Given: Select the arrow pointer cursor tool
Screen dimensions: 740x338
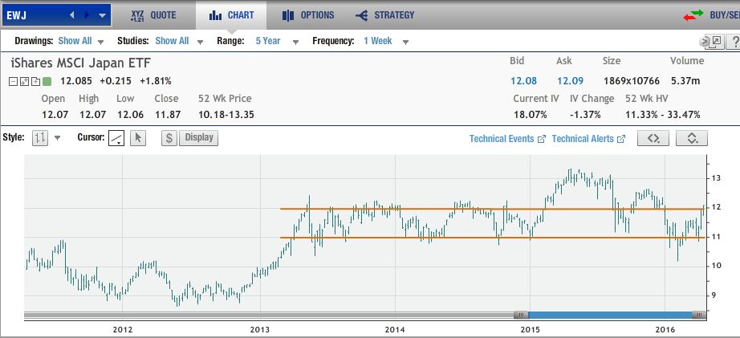Looking at the screenshot, I should pyautogui.click(x=138, y=138).
